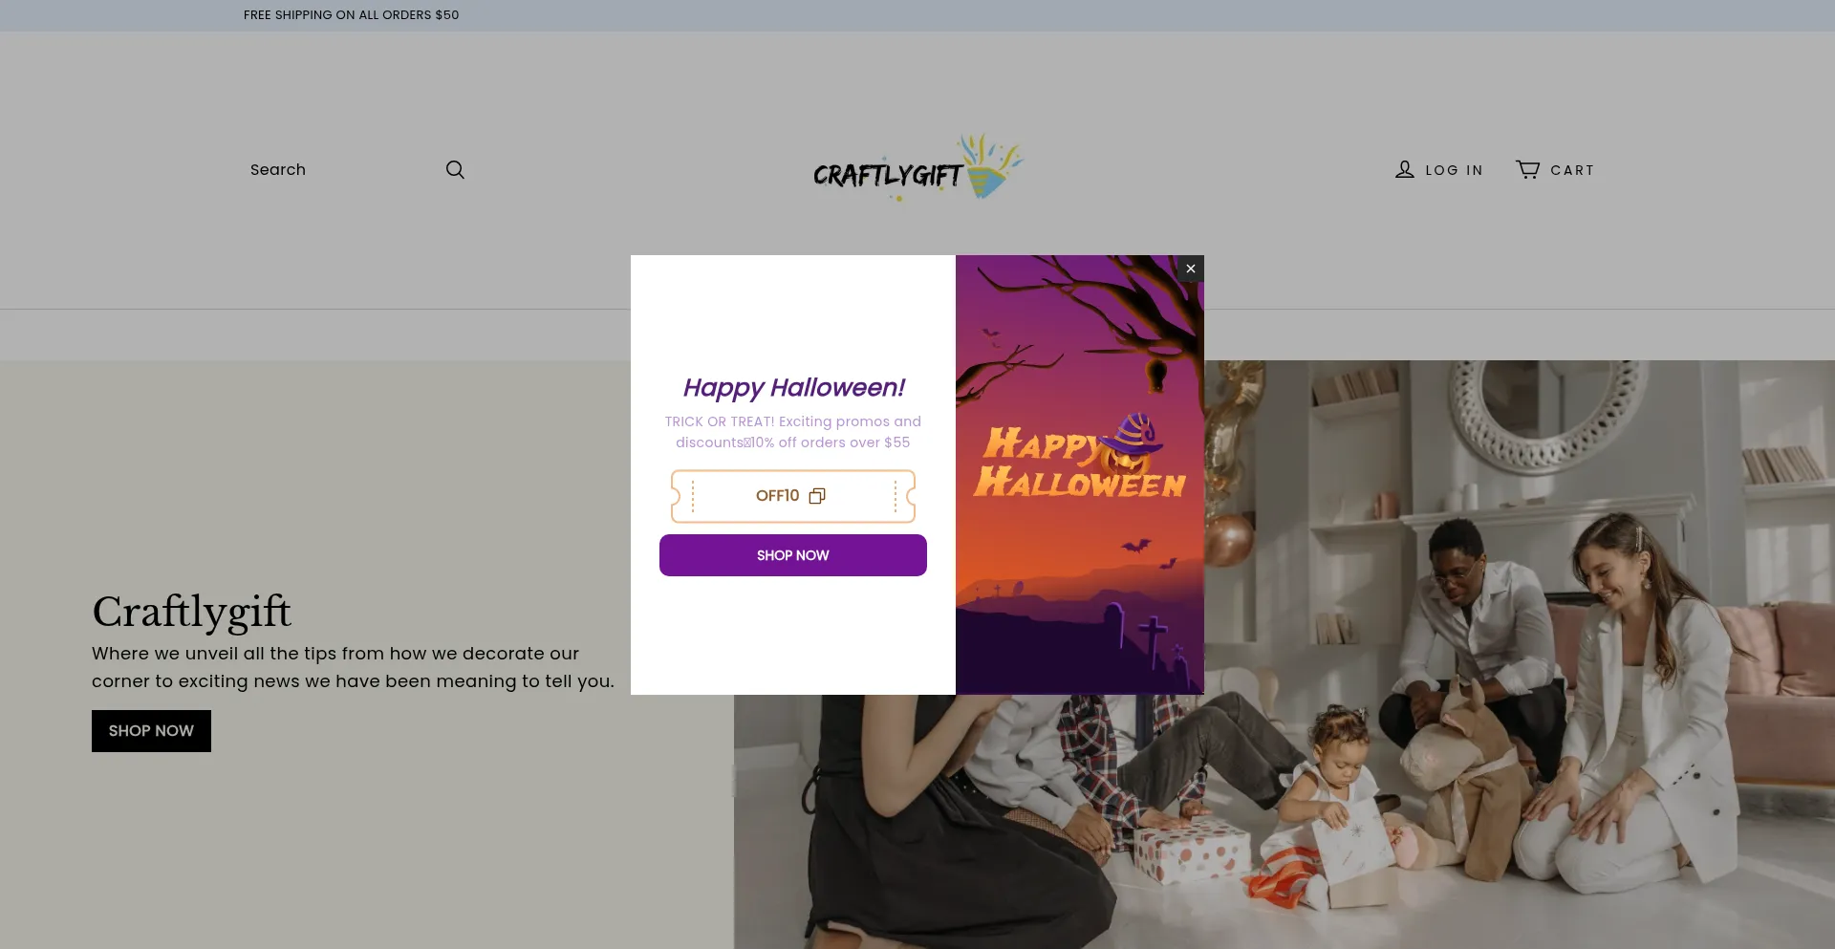The image size is (1835, 949).
Task: Open the LOG IN link
Action: 1454,170
